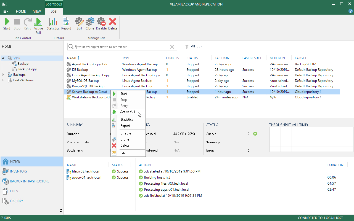The width and height of the screenshot is (354, 221).
Task: Open the All jobs filter
Action: 194,47
